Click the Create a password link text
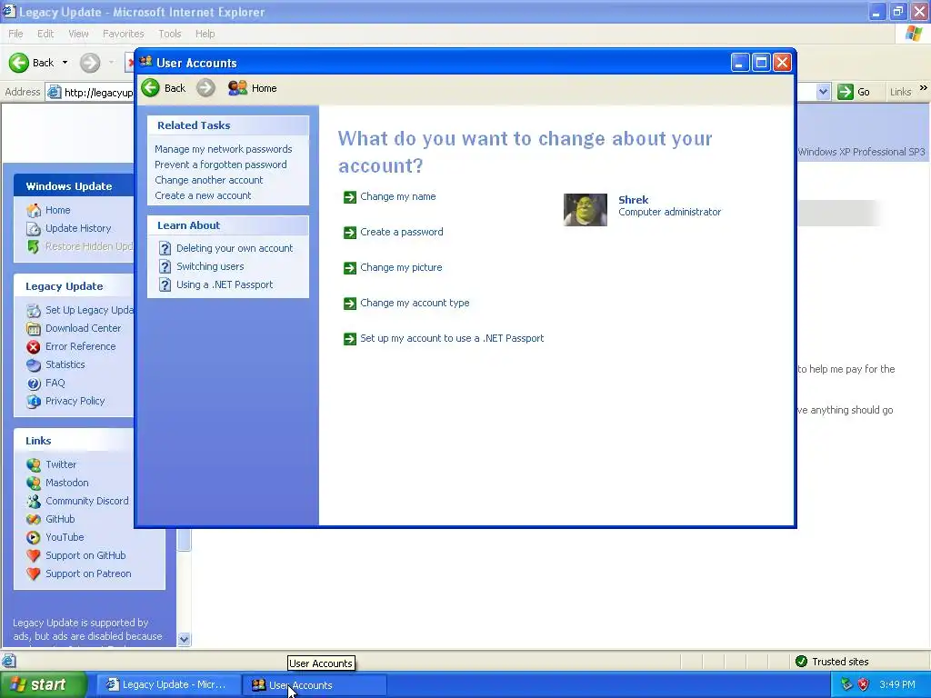Image resolution: width=931 pixels, height=698 pixels. (402, 232)
